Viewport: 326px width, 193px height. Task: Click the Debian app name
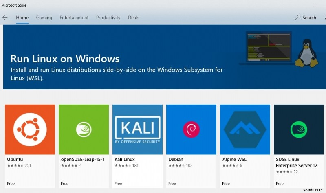(x=176, y=159)
